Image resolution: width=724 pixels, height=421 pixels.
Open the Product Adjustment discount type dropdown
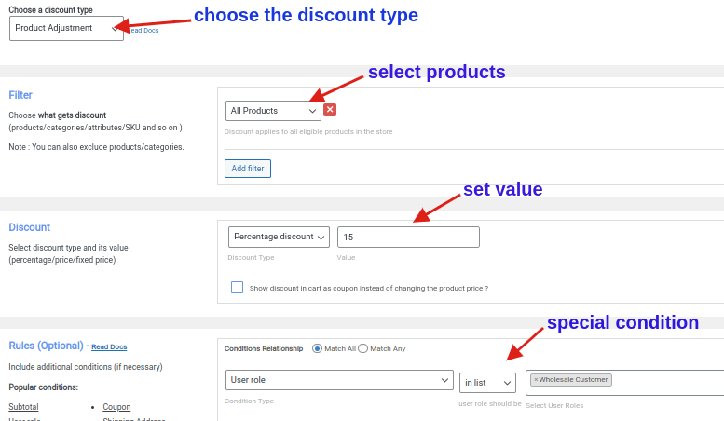pyautogui.click(x=66, y=28)
